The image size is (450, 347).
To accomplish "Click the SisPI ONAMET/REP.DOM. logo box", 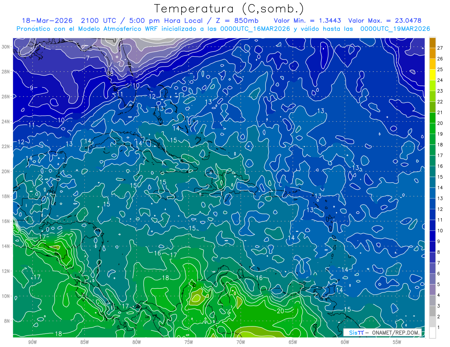I will [x=382, y=332].
